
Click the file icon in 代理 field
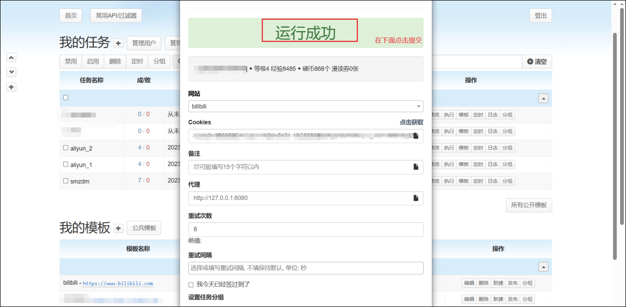[416, 198]
